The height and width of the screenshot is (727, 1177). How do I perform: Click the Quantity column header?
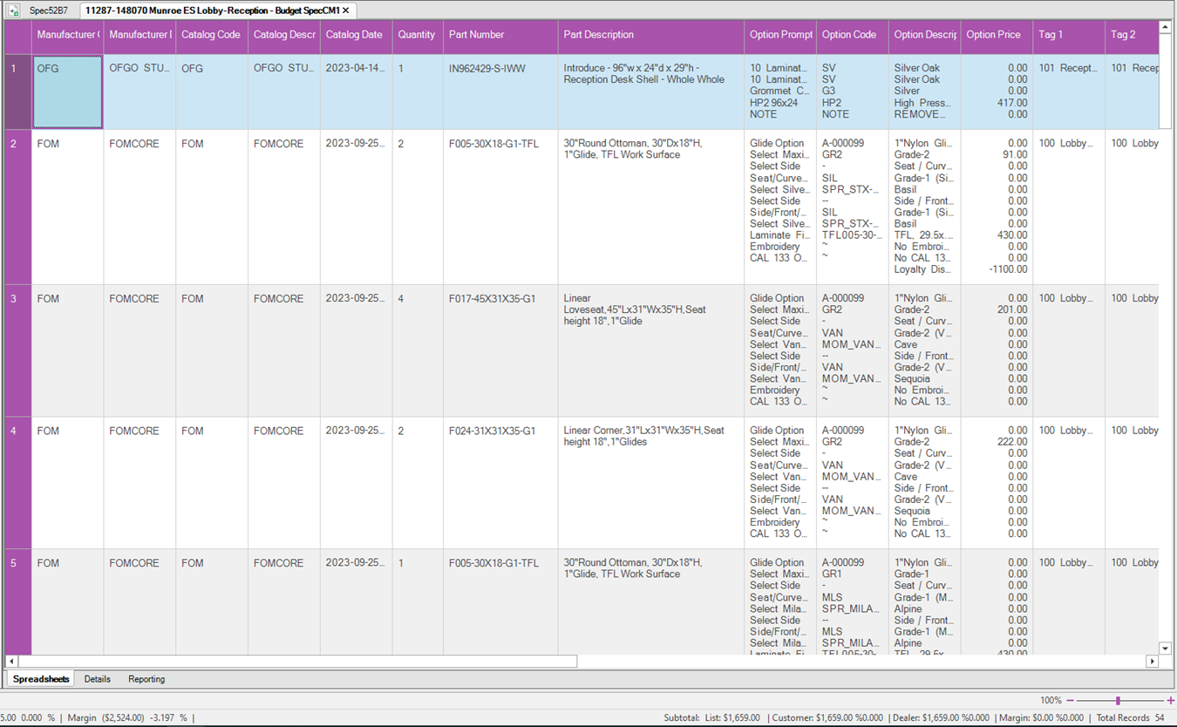418,35
